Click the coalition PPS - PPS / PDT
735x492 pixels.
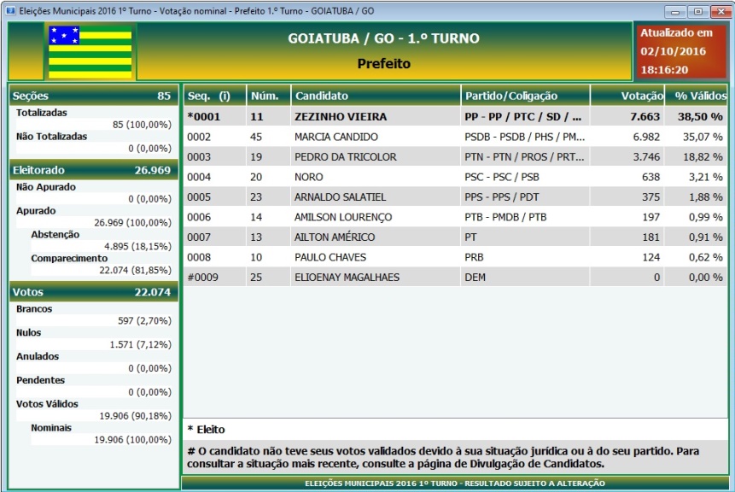[502, 197]
